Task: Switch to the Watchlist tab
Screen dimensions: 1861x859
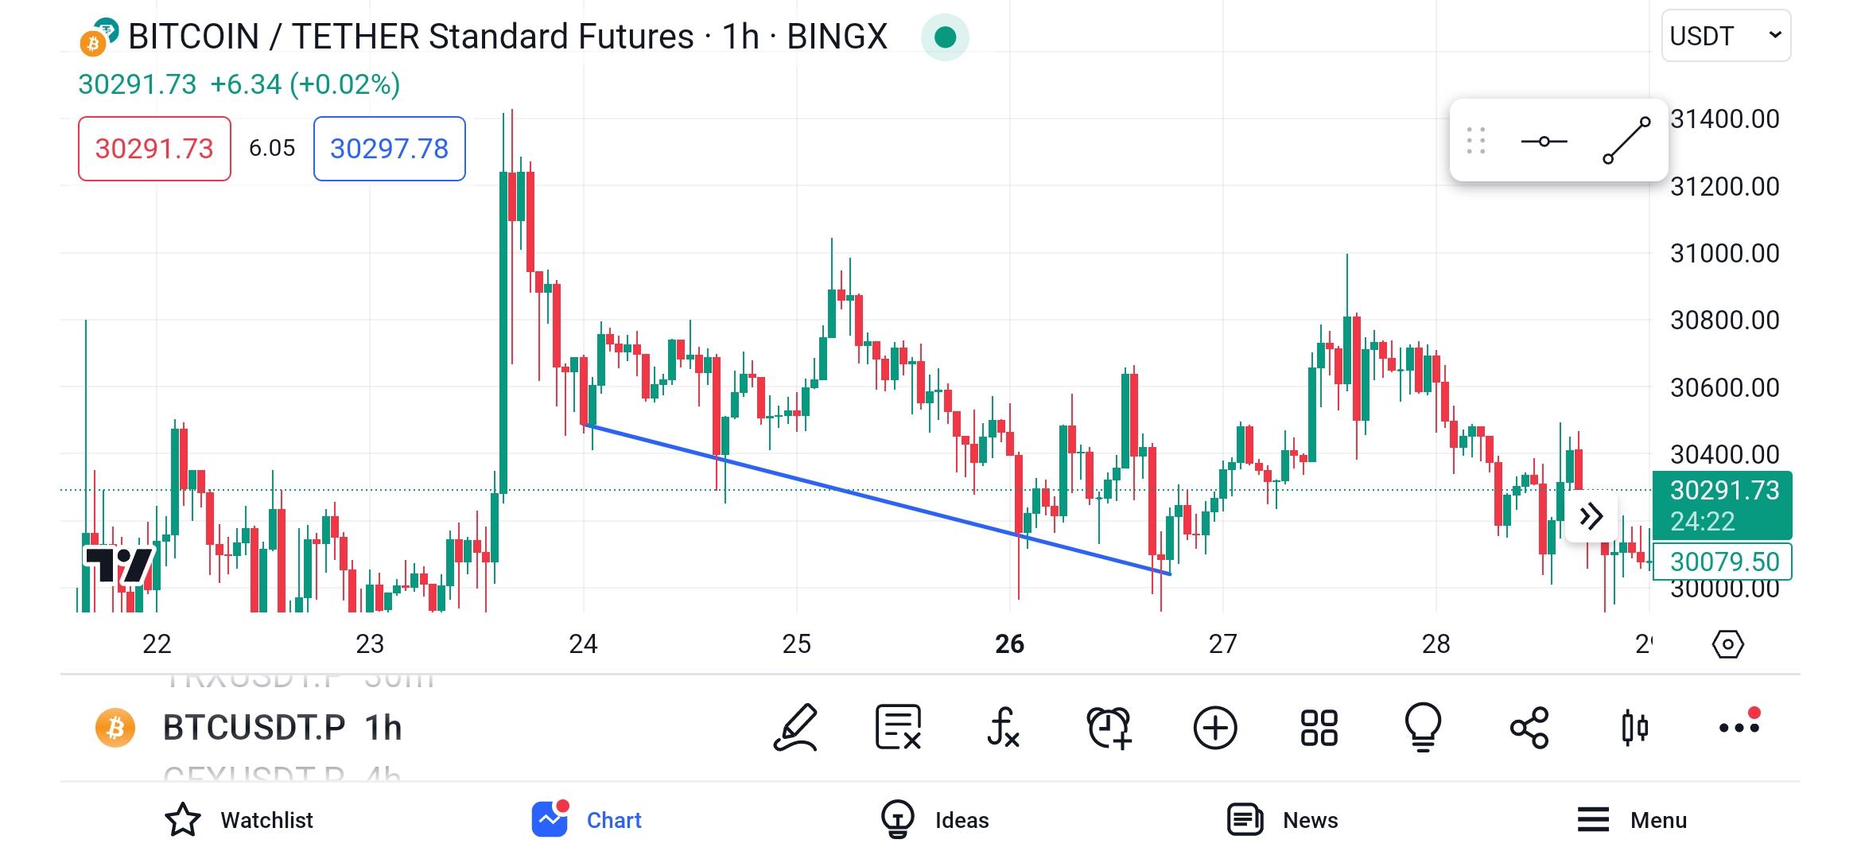Action: coord(239,820)
